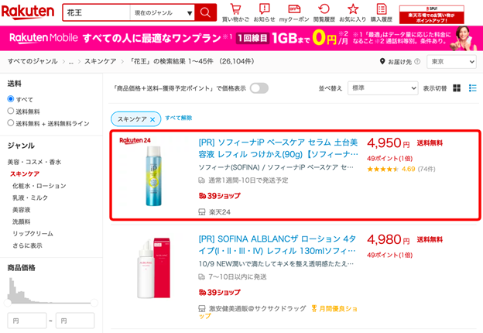Click すべて解除 to clear filters
483x333 pixels.
tap(179, 118)
